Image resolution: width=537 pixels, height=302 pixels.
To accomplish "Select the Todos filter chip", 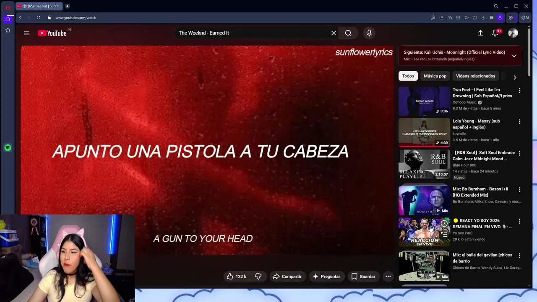I will click(408, 76).
